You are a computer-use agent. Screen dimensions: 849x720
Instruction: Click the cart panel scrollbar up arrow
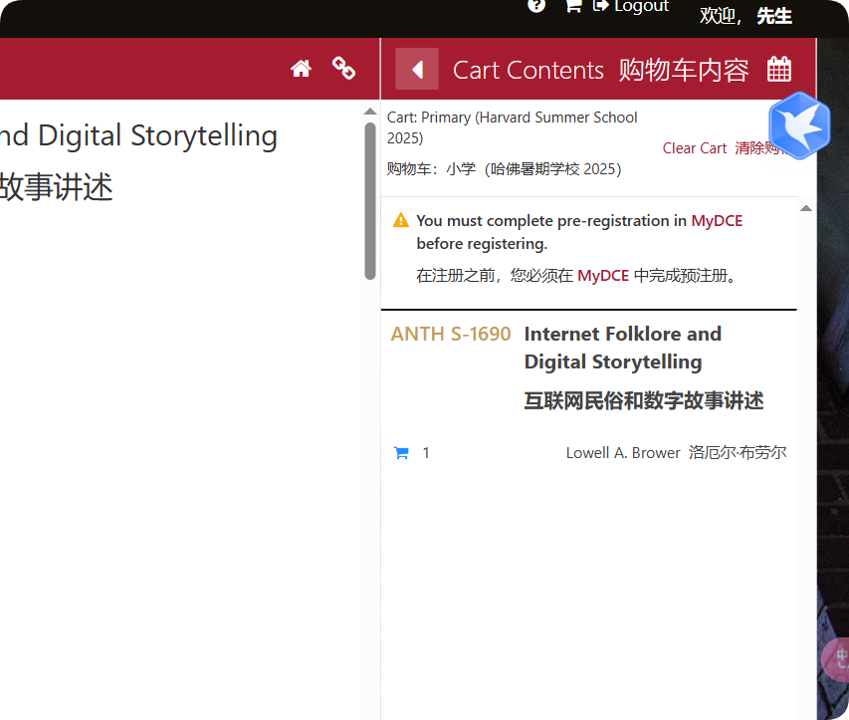coord(806,208)
